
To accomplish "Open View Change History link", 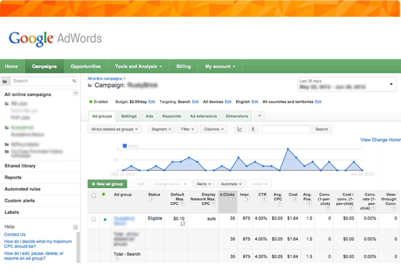I will 381,140.
